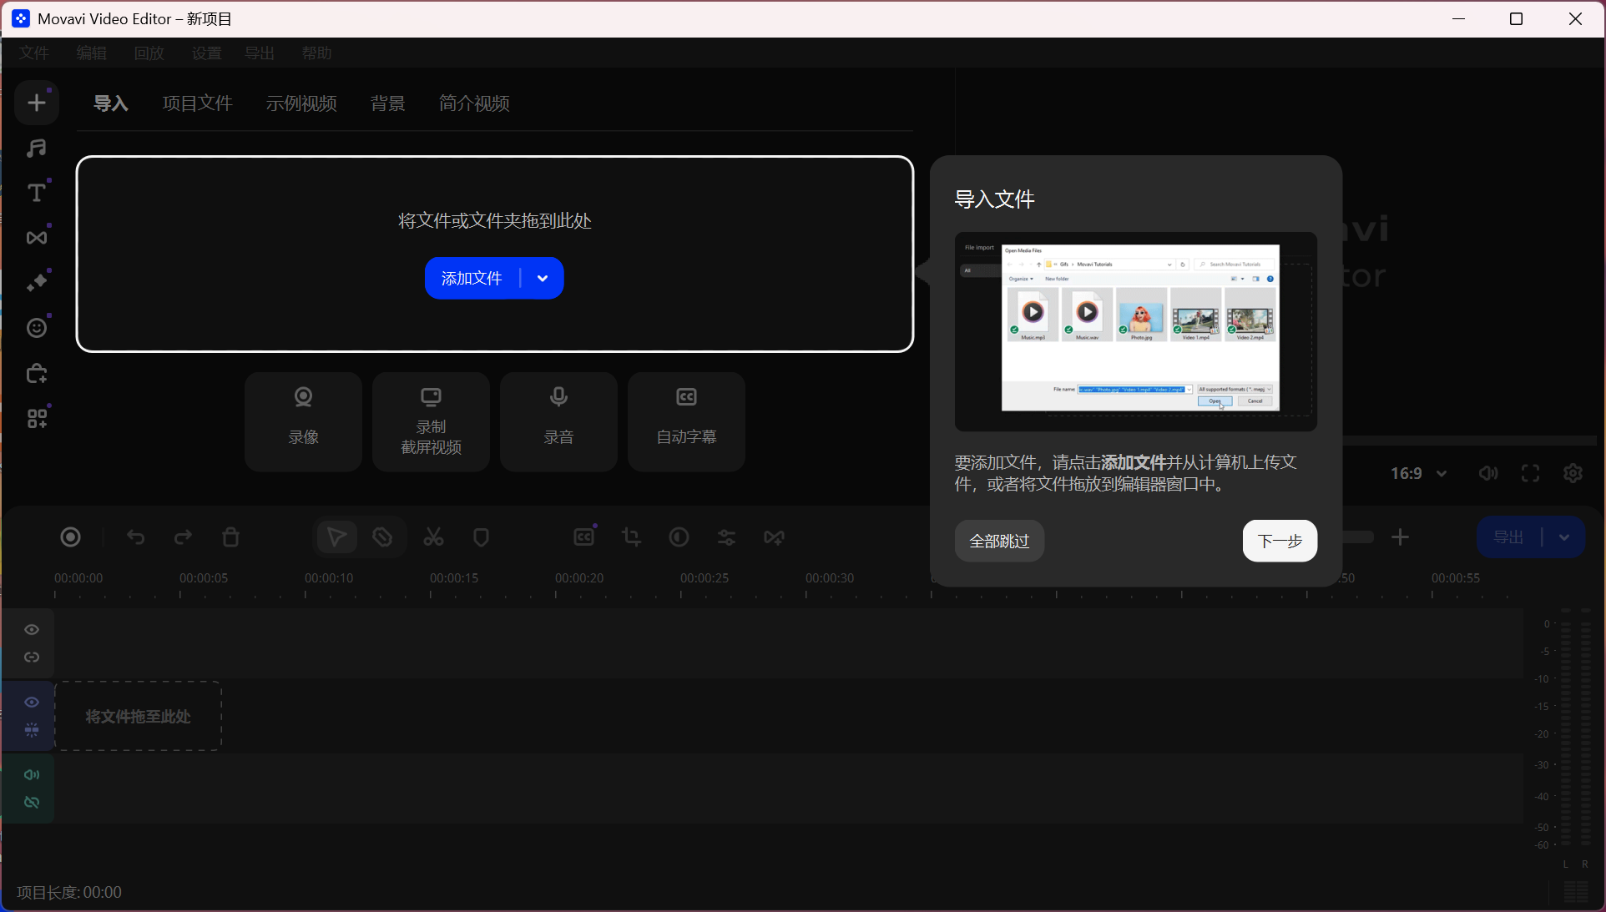The width and height of the screenshot is (1606, 912).
Task: Click the 00:00:10 mark on timeline ruler
Action: (x=329, y=578)
